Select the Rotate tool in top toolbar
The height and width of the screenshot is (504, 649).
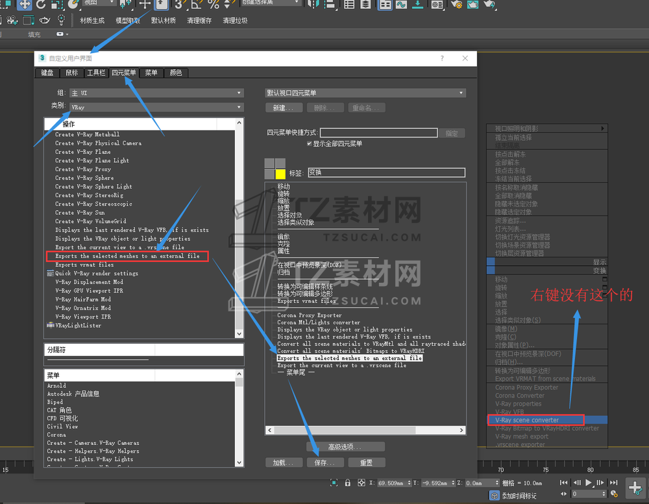point(41,5)
